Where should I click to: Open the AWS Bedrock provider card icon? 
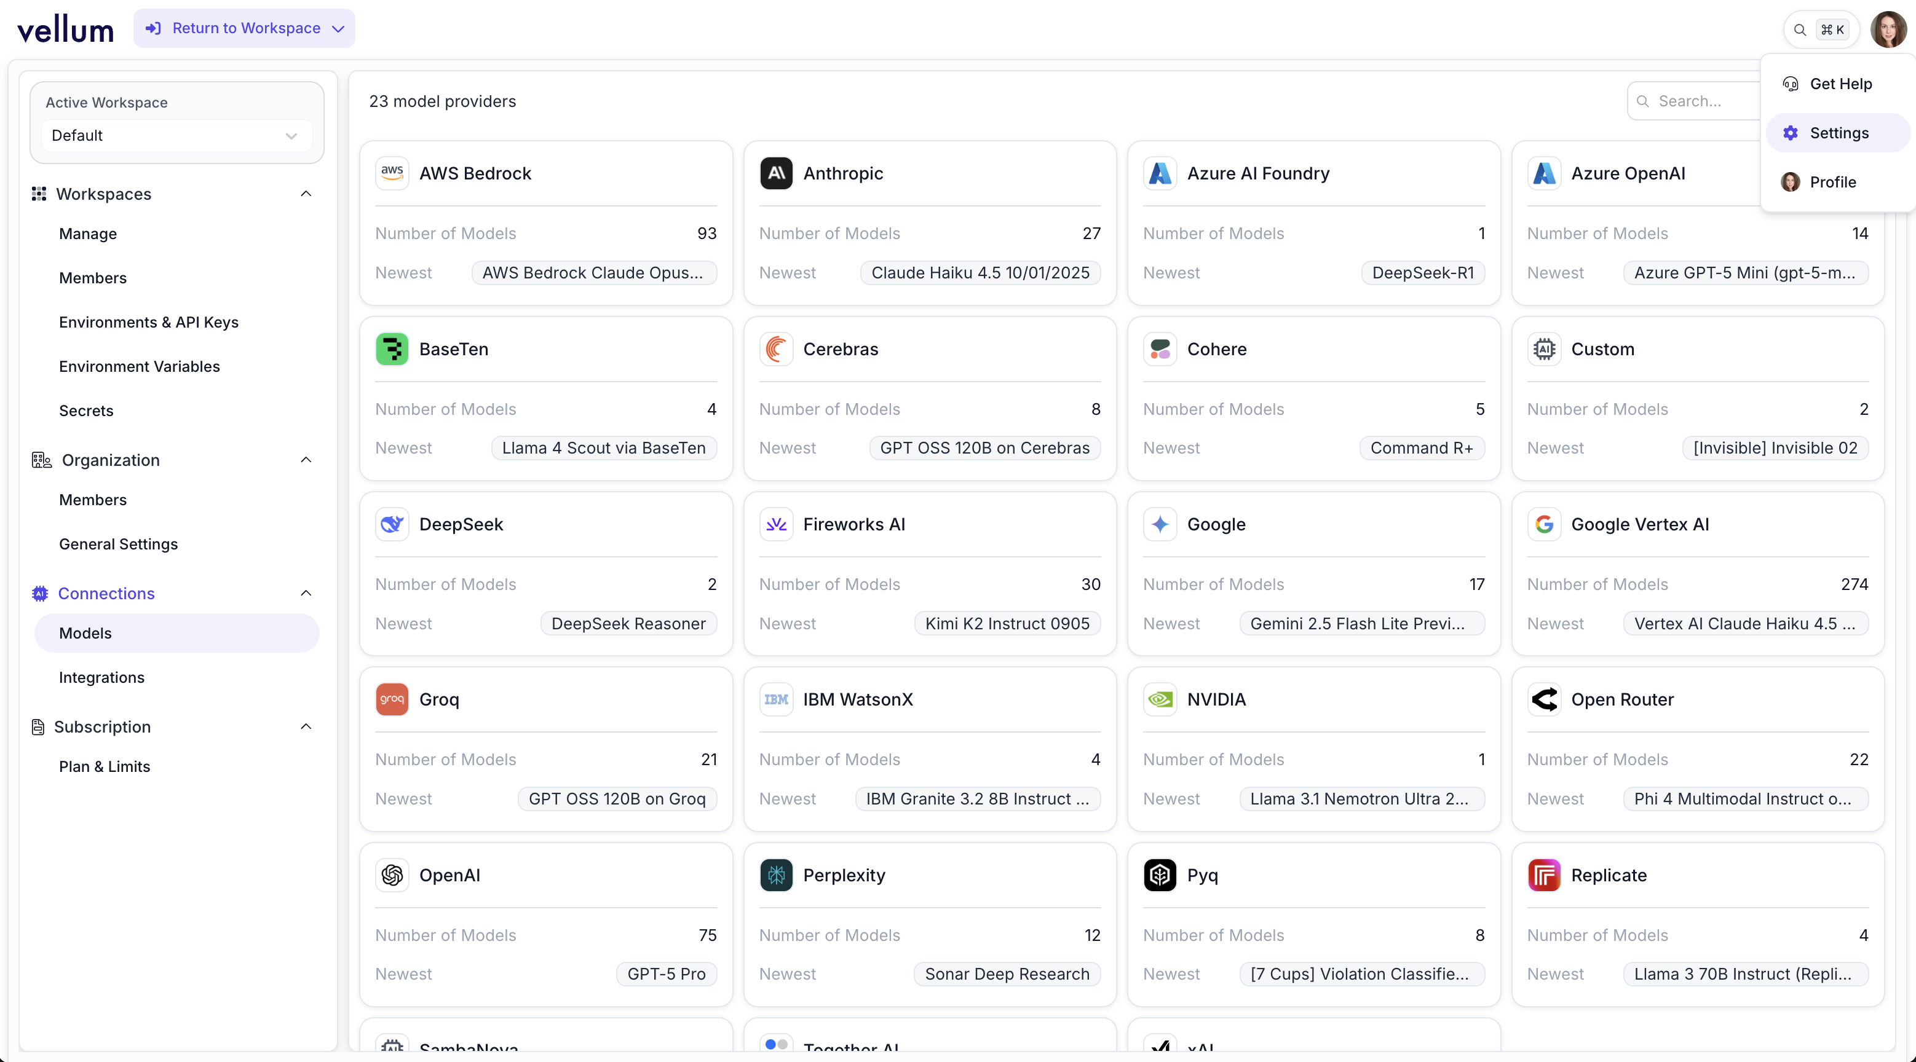tap(392, 173)
